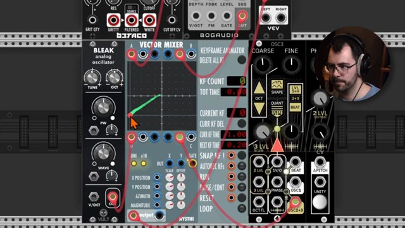405x228 pixels.
Task: Click the RUN trigger input jack
Action: click(x=231, y=176)
